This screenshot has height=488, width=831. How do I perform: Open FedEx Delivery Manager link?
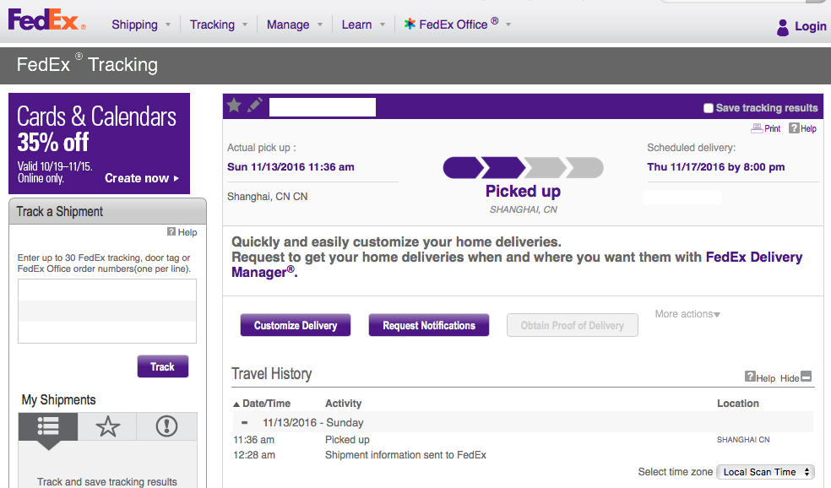click(x=517, y=264)
